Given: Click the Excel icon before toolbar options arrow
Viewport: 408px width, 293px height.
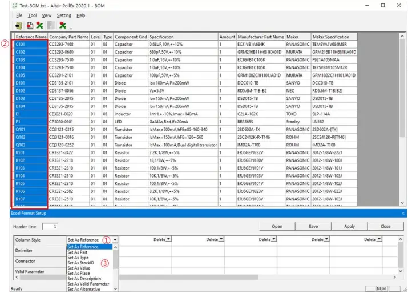Looking at the screenshot, I should click(63, 25).
